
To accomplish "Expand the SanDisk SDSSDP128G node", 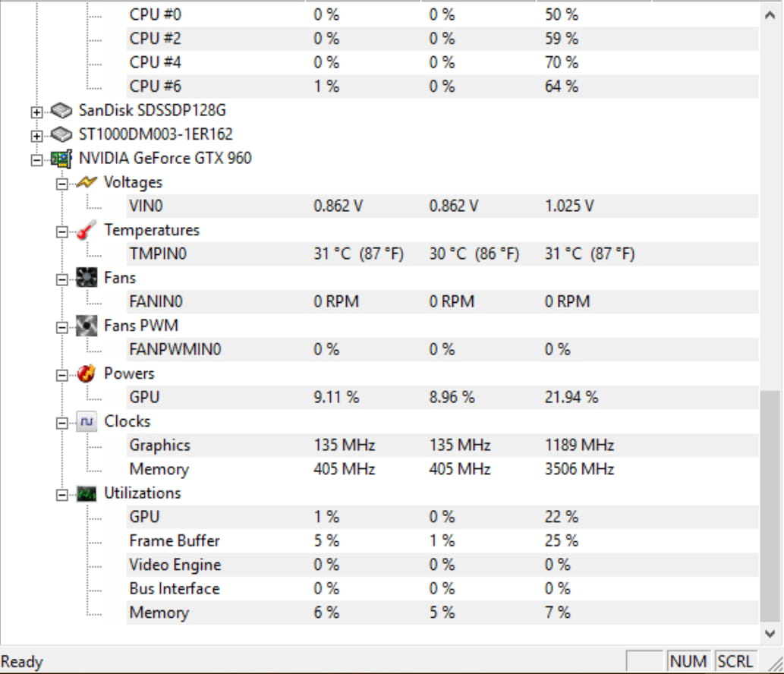I will tap(36, 112).
